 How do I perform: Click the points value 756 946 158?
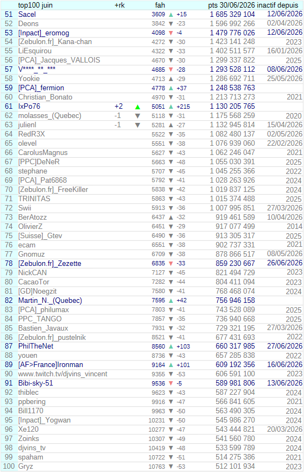pyautogui.click(x=235, y=300)
